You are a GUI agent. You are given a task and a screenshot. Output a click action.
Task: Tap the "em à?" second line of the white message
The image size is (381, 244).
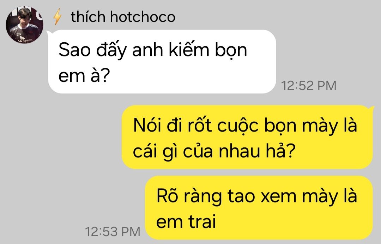(x=84, y=75)
